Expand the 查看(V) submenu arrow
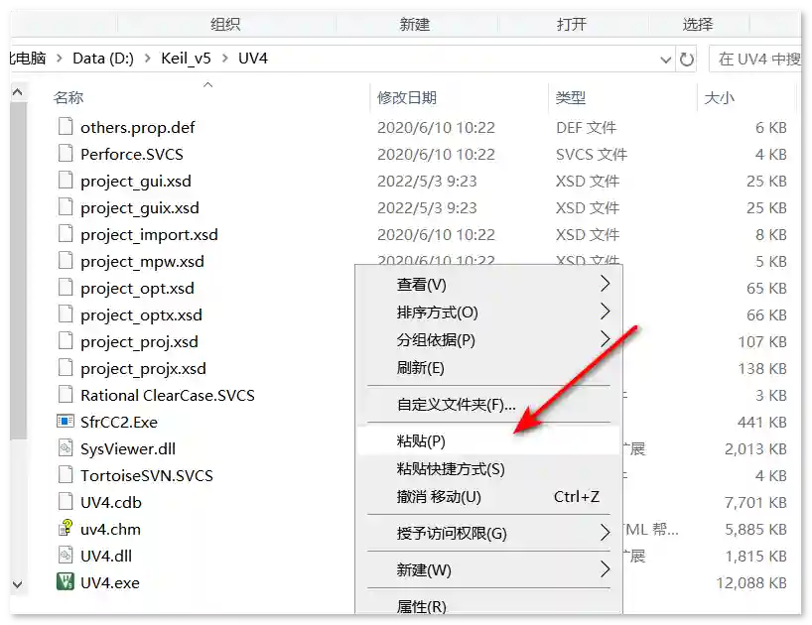Screen dimensions: 812x625 [605, 284]
